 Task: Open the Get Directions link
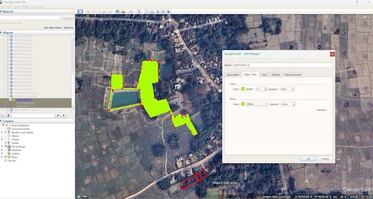[x=53, y=28]
